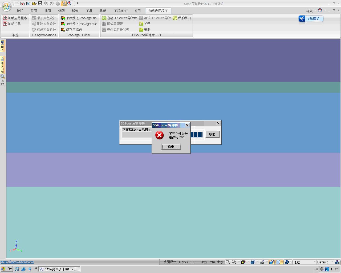Toggle the highlighted perspective view icon
This screenshot has width=341, height=273.
point(271,262)
